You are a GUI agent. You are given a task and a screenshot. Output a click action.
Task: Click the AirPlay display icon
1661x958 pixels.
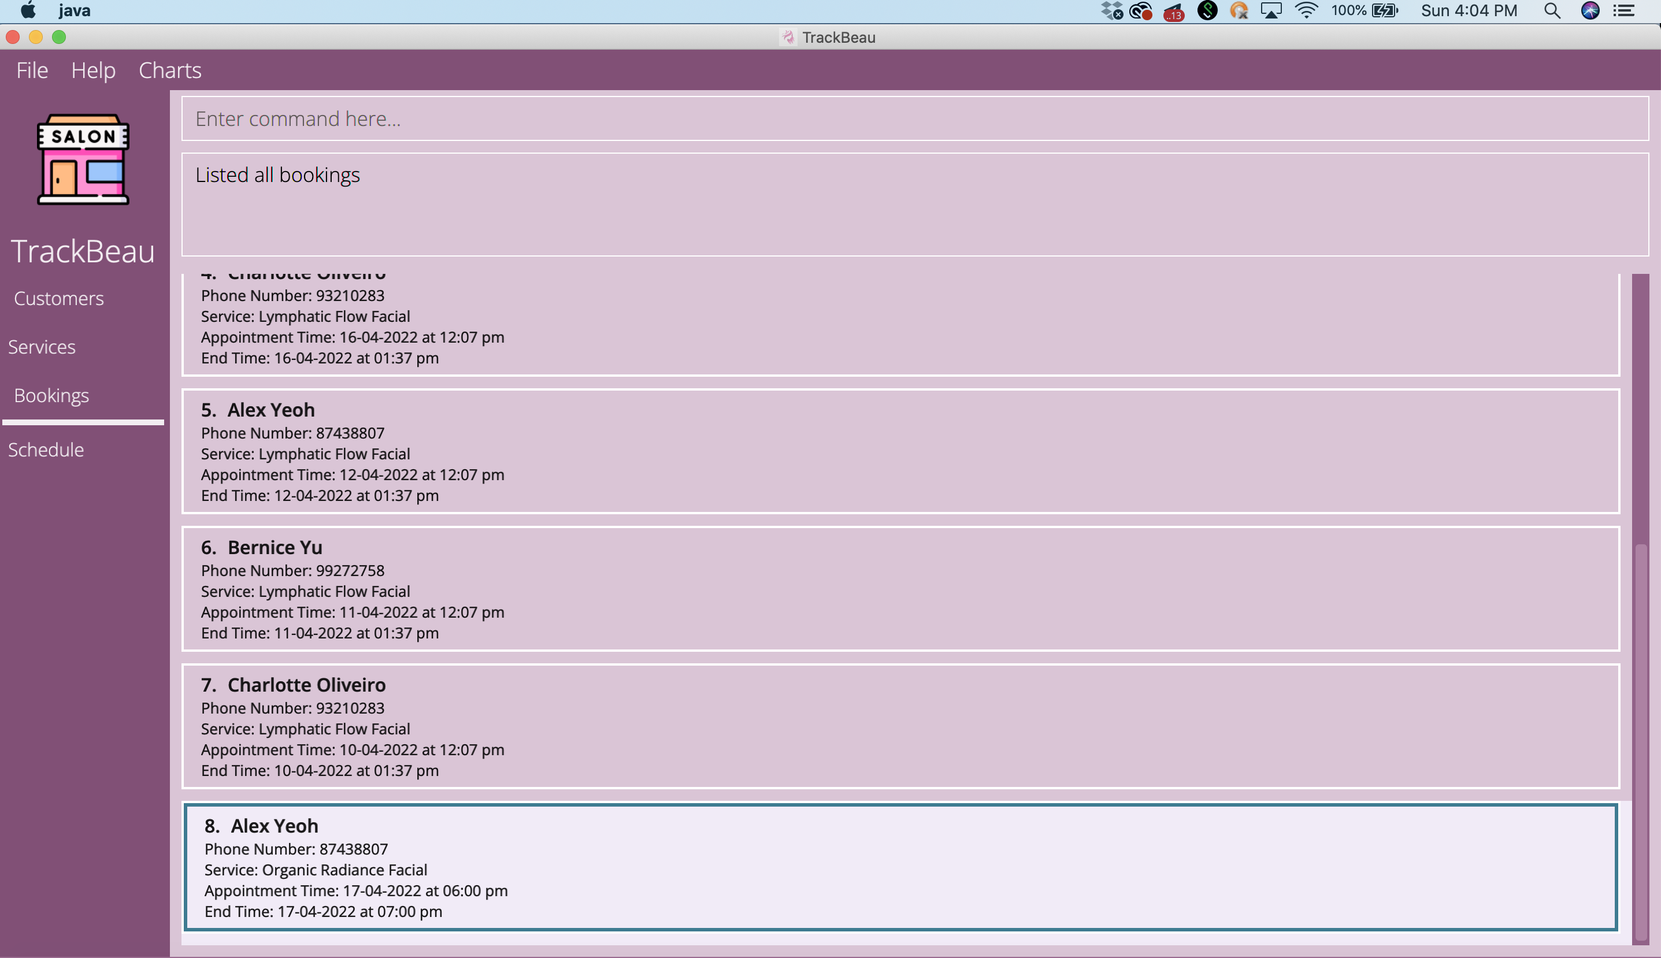pyautogui.click(x=1271, y=10)
